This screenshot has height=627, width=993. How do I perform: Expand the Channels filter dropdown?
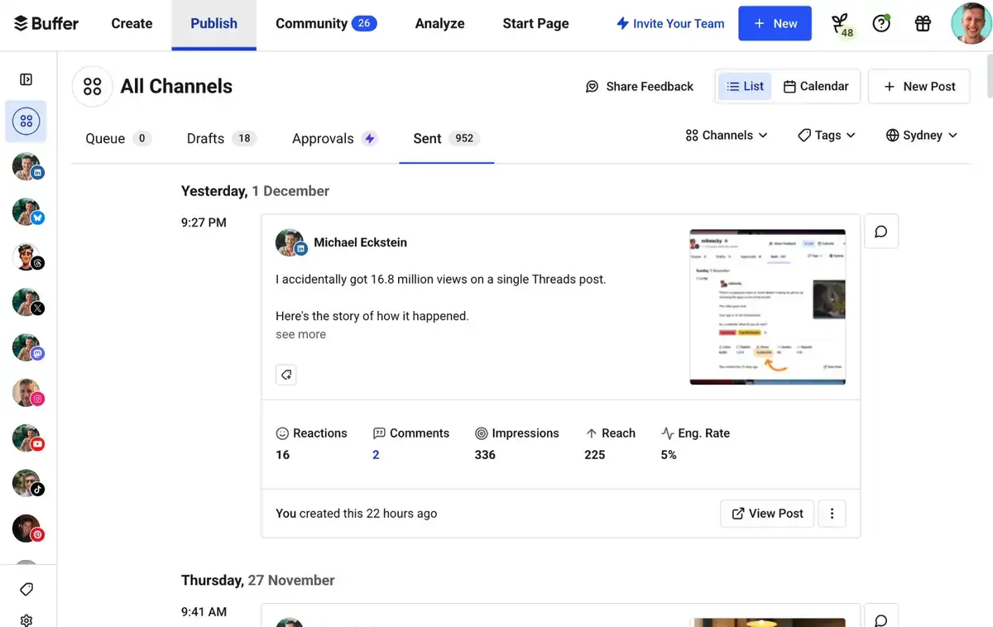coord(727,135)
